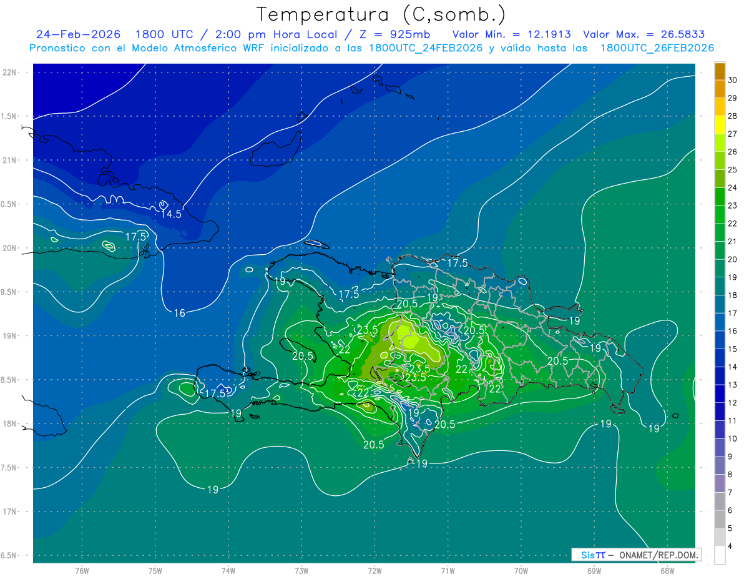
Task: Click colorbar scale label "15"
Action: tap(733, 349)
